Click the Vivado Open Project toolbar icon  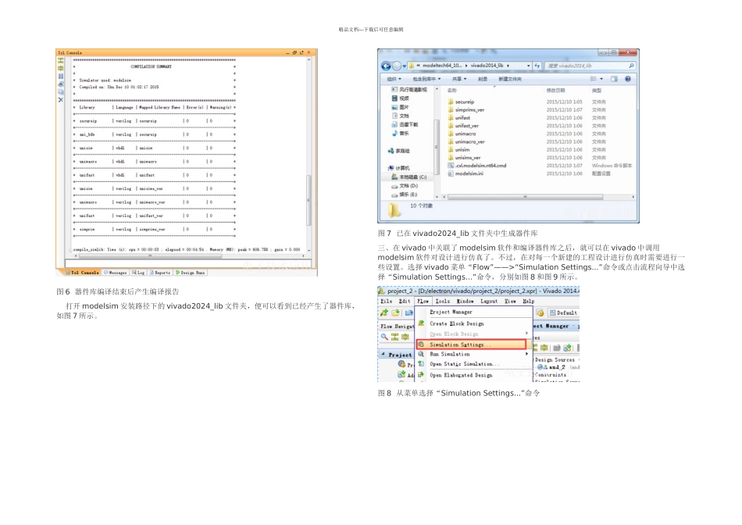pos(396,313)
